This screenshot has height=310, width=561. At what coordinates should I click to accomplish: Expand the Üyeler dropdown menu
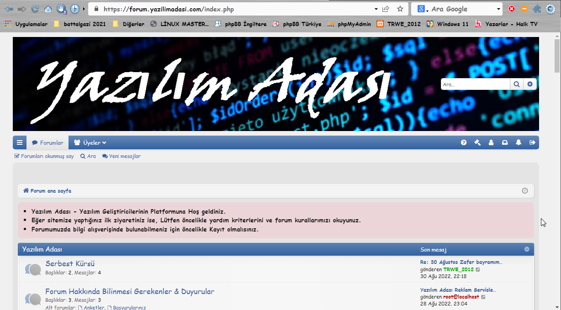(90, 142)
